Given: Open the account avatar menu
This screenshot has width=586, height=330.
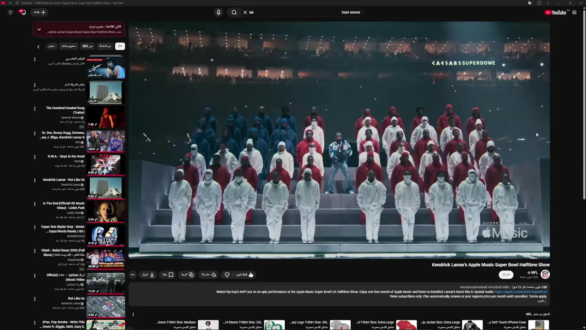Looking at the screenshot, I should pyautogui.click(x=11, y=12).
